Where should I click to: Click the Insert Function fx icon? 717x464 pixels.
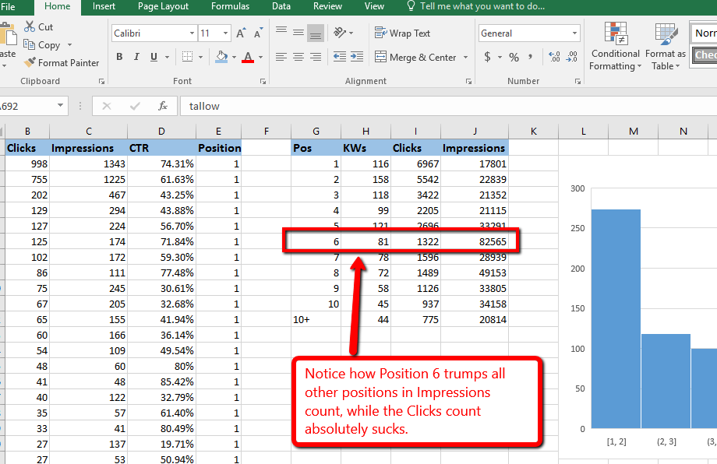point(162,106)
